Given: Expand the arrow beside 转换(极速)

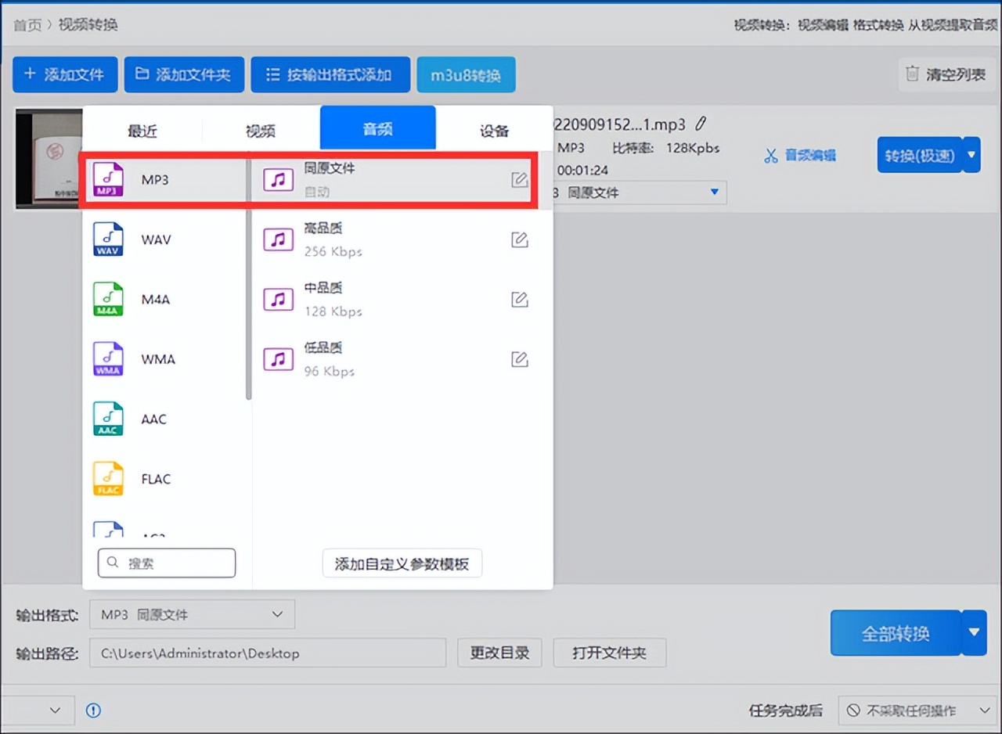Looking at the screenshot, I should coord(971,155).
